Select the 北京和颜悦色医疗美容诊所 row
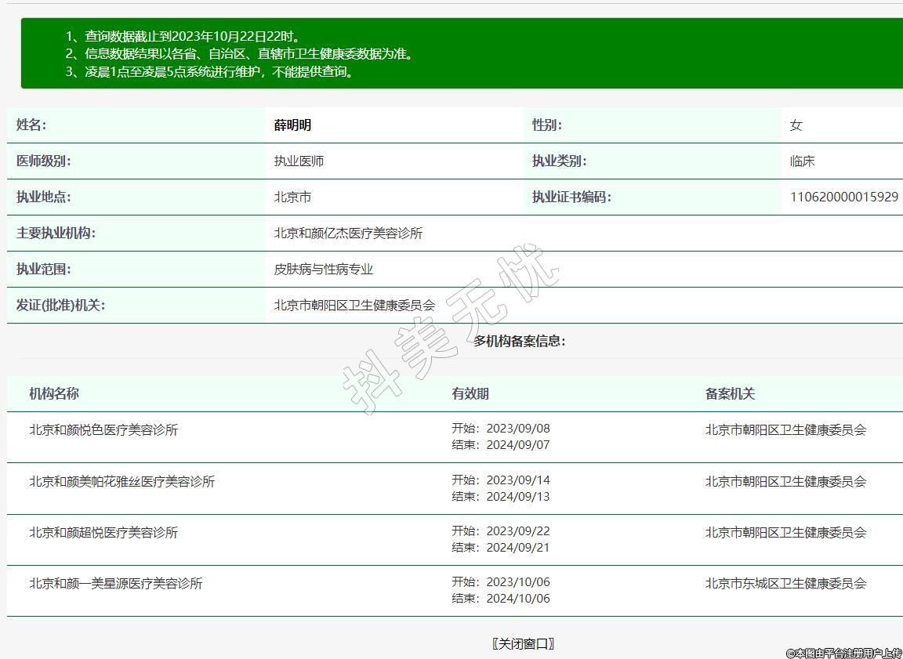Image resolution: width=903 pixels, height=659 pixels. click(103, 430)
